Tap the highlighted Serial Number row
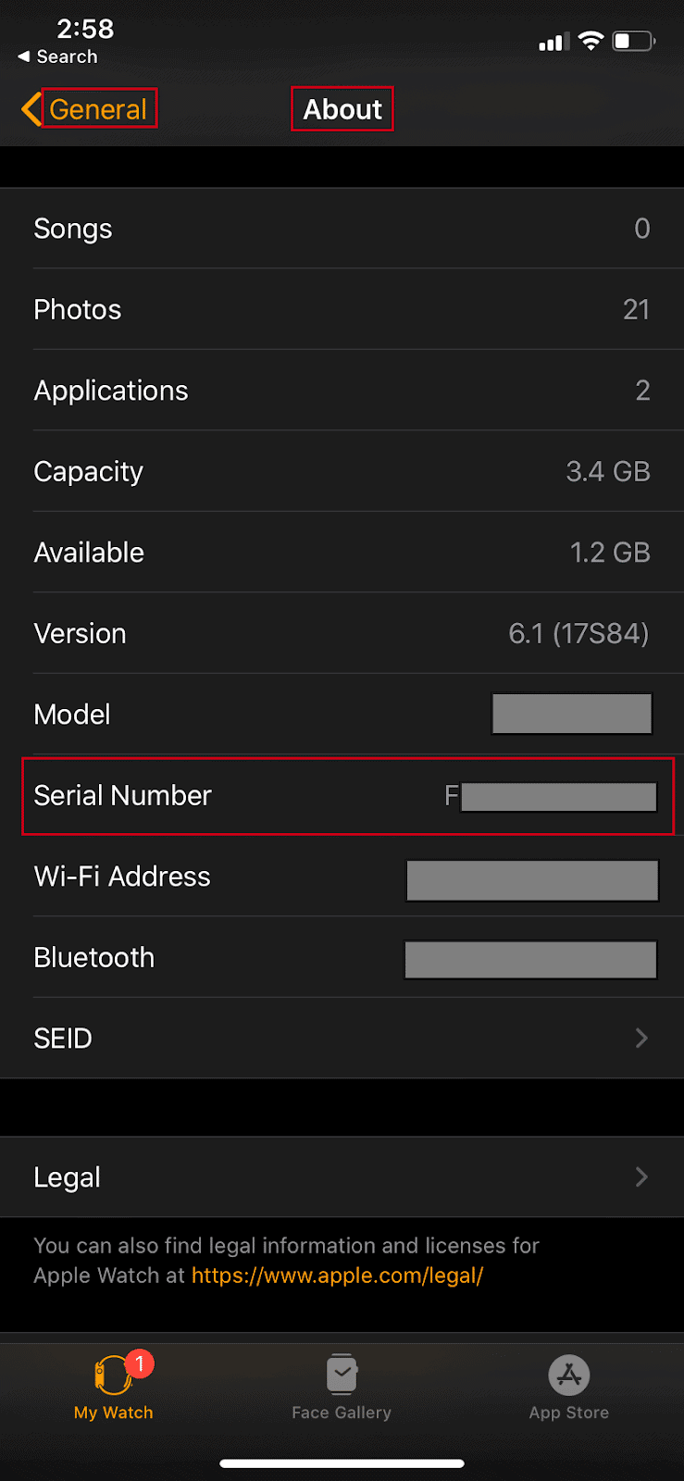Screen dimensions: 684x1481 [342, 795]
